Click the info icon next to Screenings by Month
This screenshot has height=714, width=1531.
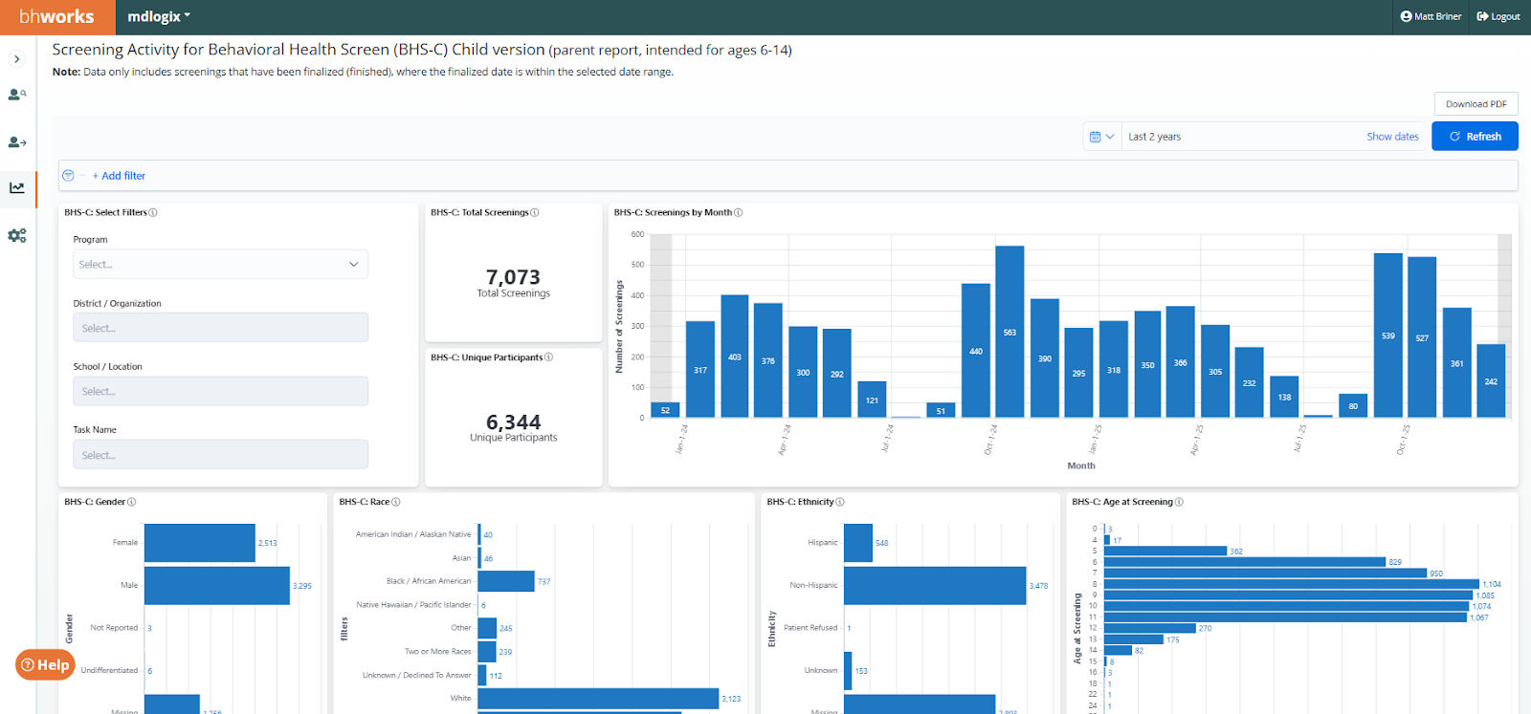(738, 213)
